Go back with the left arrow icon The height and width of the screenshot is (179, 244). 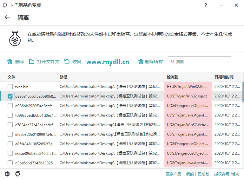[x=7, y=17]
